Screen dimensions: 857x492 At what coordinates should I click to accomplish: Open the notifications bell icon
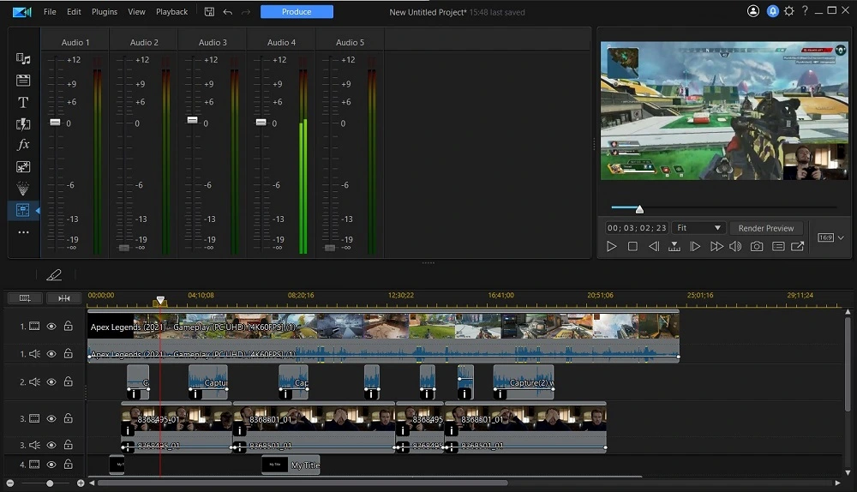772,12
